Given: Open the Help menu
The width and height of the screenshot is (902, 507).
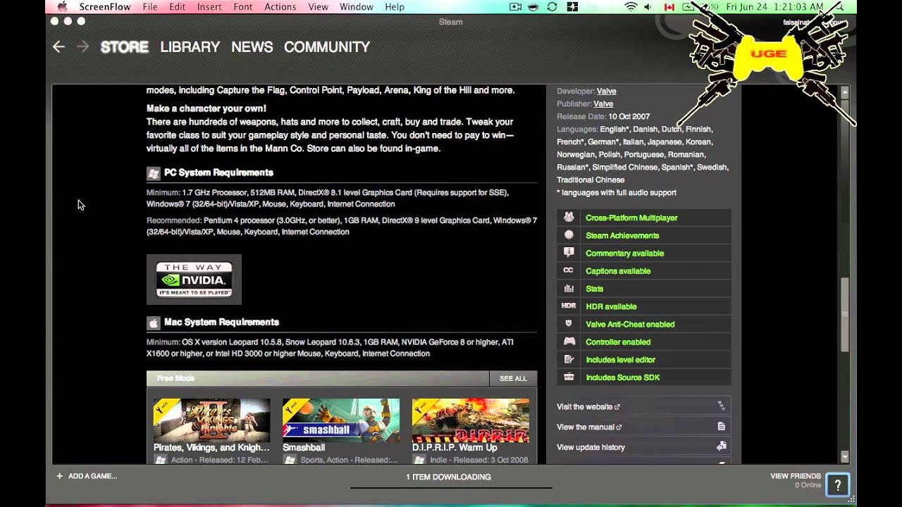Looking at the screenshot, I should click(395, 7).
